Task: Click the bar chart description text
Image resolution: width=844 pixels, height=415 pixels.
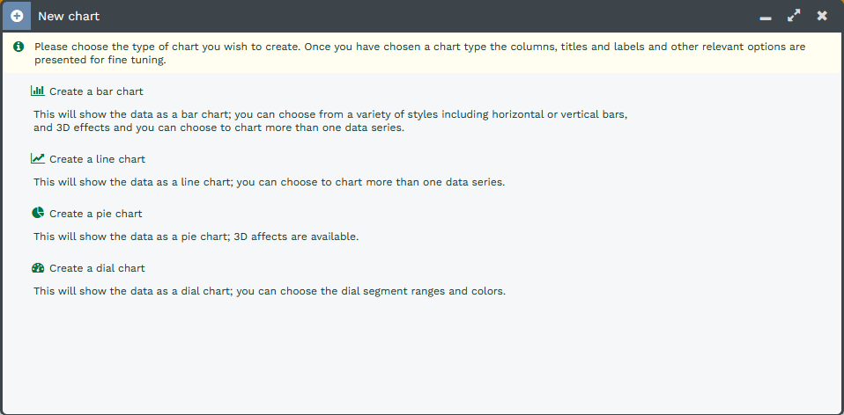Action: coord(330,121)
